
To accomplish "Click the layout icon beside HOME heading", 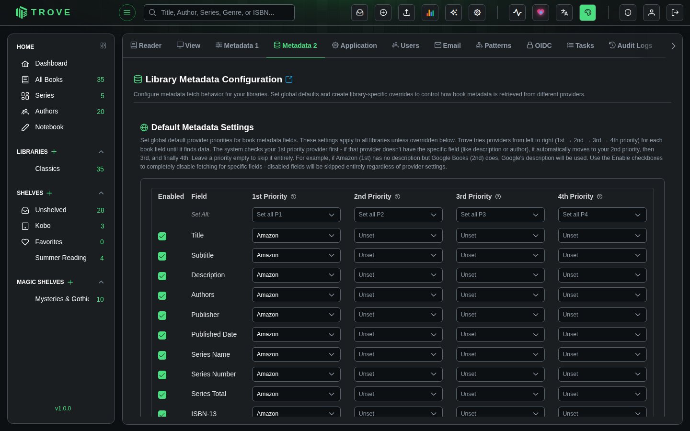I will 103,45.
